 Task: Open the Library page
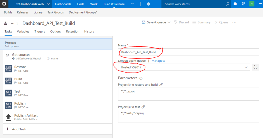coord(38,12)
